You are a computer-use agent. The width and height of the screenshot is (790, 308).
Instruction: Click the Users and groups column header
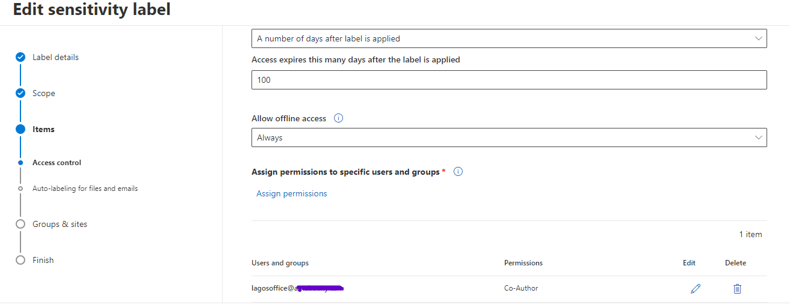coord(280,263)
